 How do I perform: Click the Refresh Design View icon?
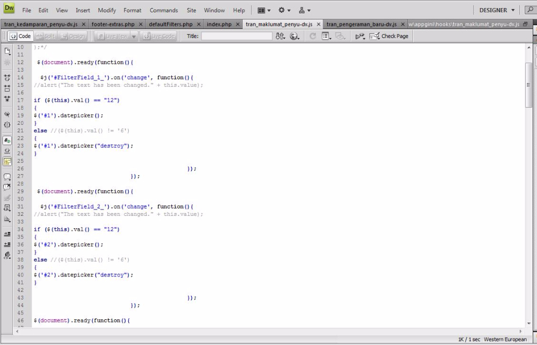pyautogui.click(x=313, y=36)
